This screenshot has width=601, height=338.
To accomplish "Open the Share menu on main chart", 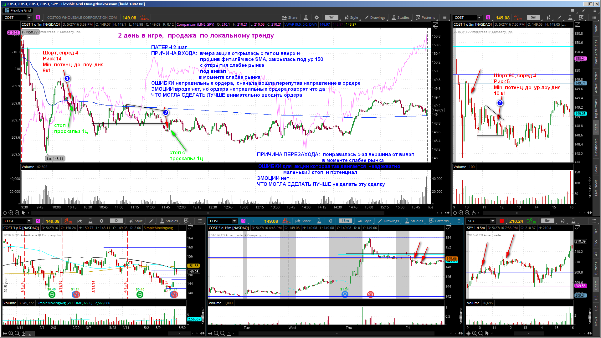I will tap(290, 18).
